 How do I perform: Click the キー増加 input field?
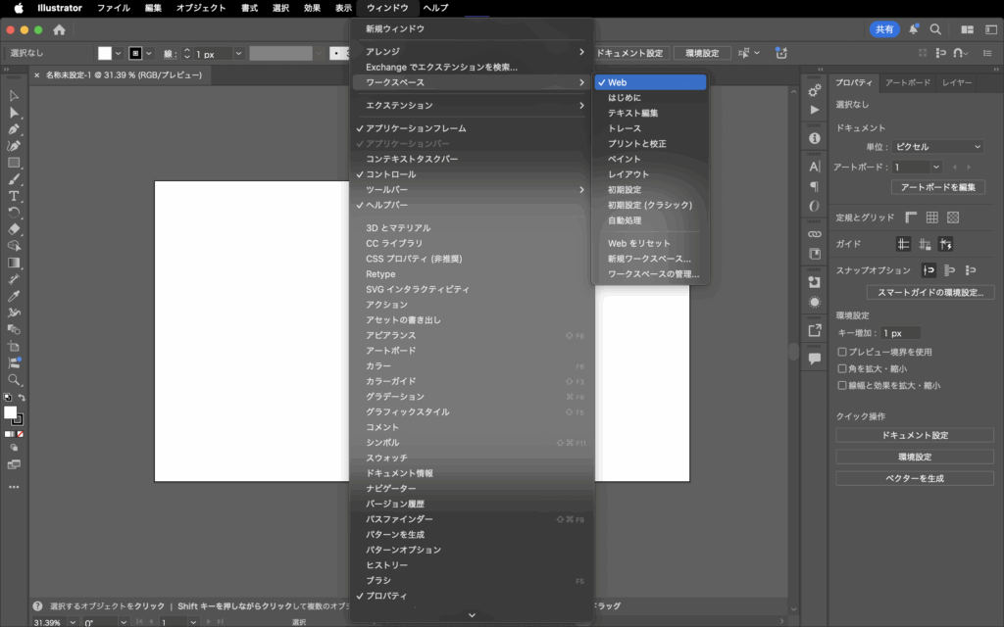tap(899, 333)
